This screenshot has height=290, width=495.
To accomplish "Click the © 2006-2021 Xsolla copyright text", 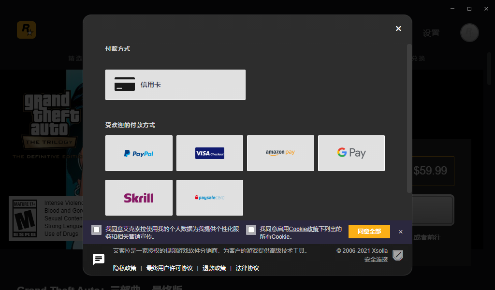I will [x=362, y=251].
